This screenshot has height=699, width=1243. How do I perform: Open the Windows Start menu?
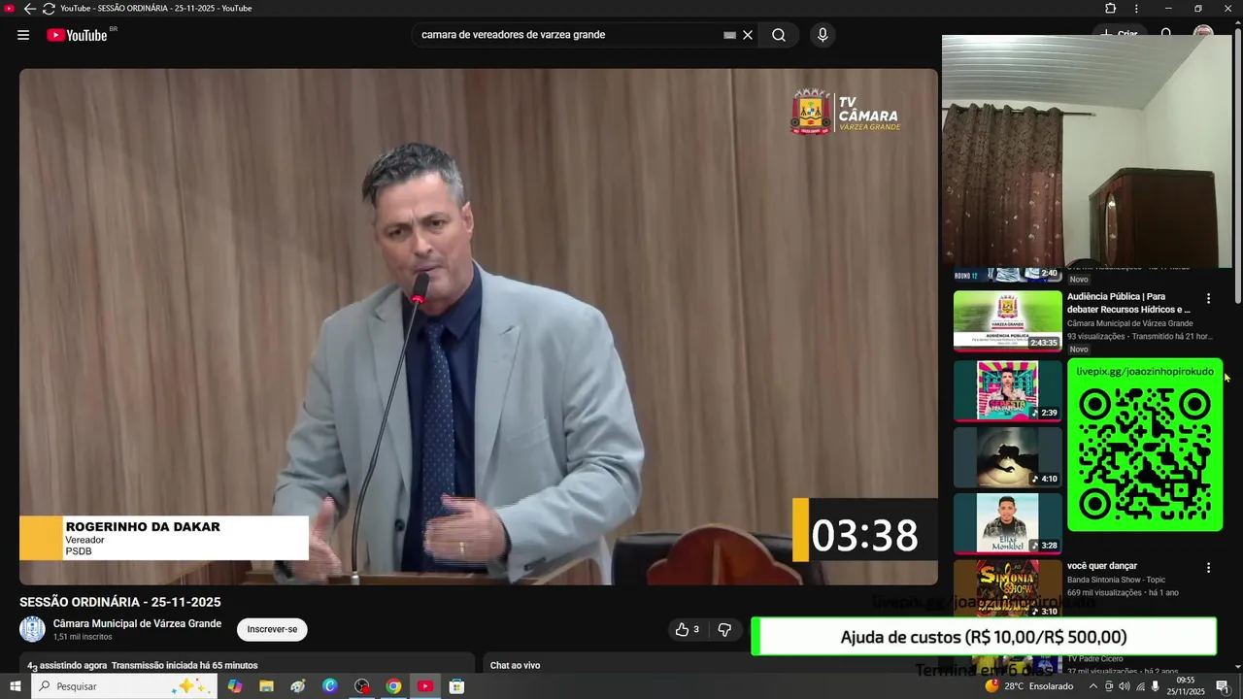[x=16, y=686]
